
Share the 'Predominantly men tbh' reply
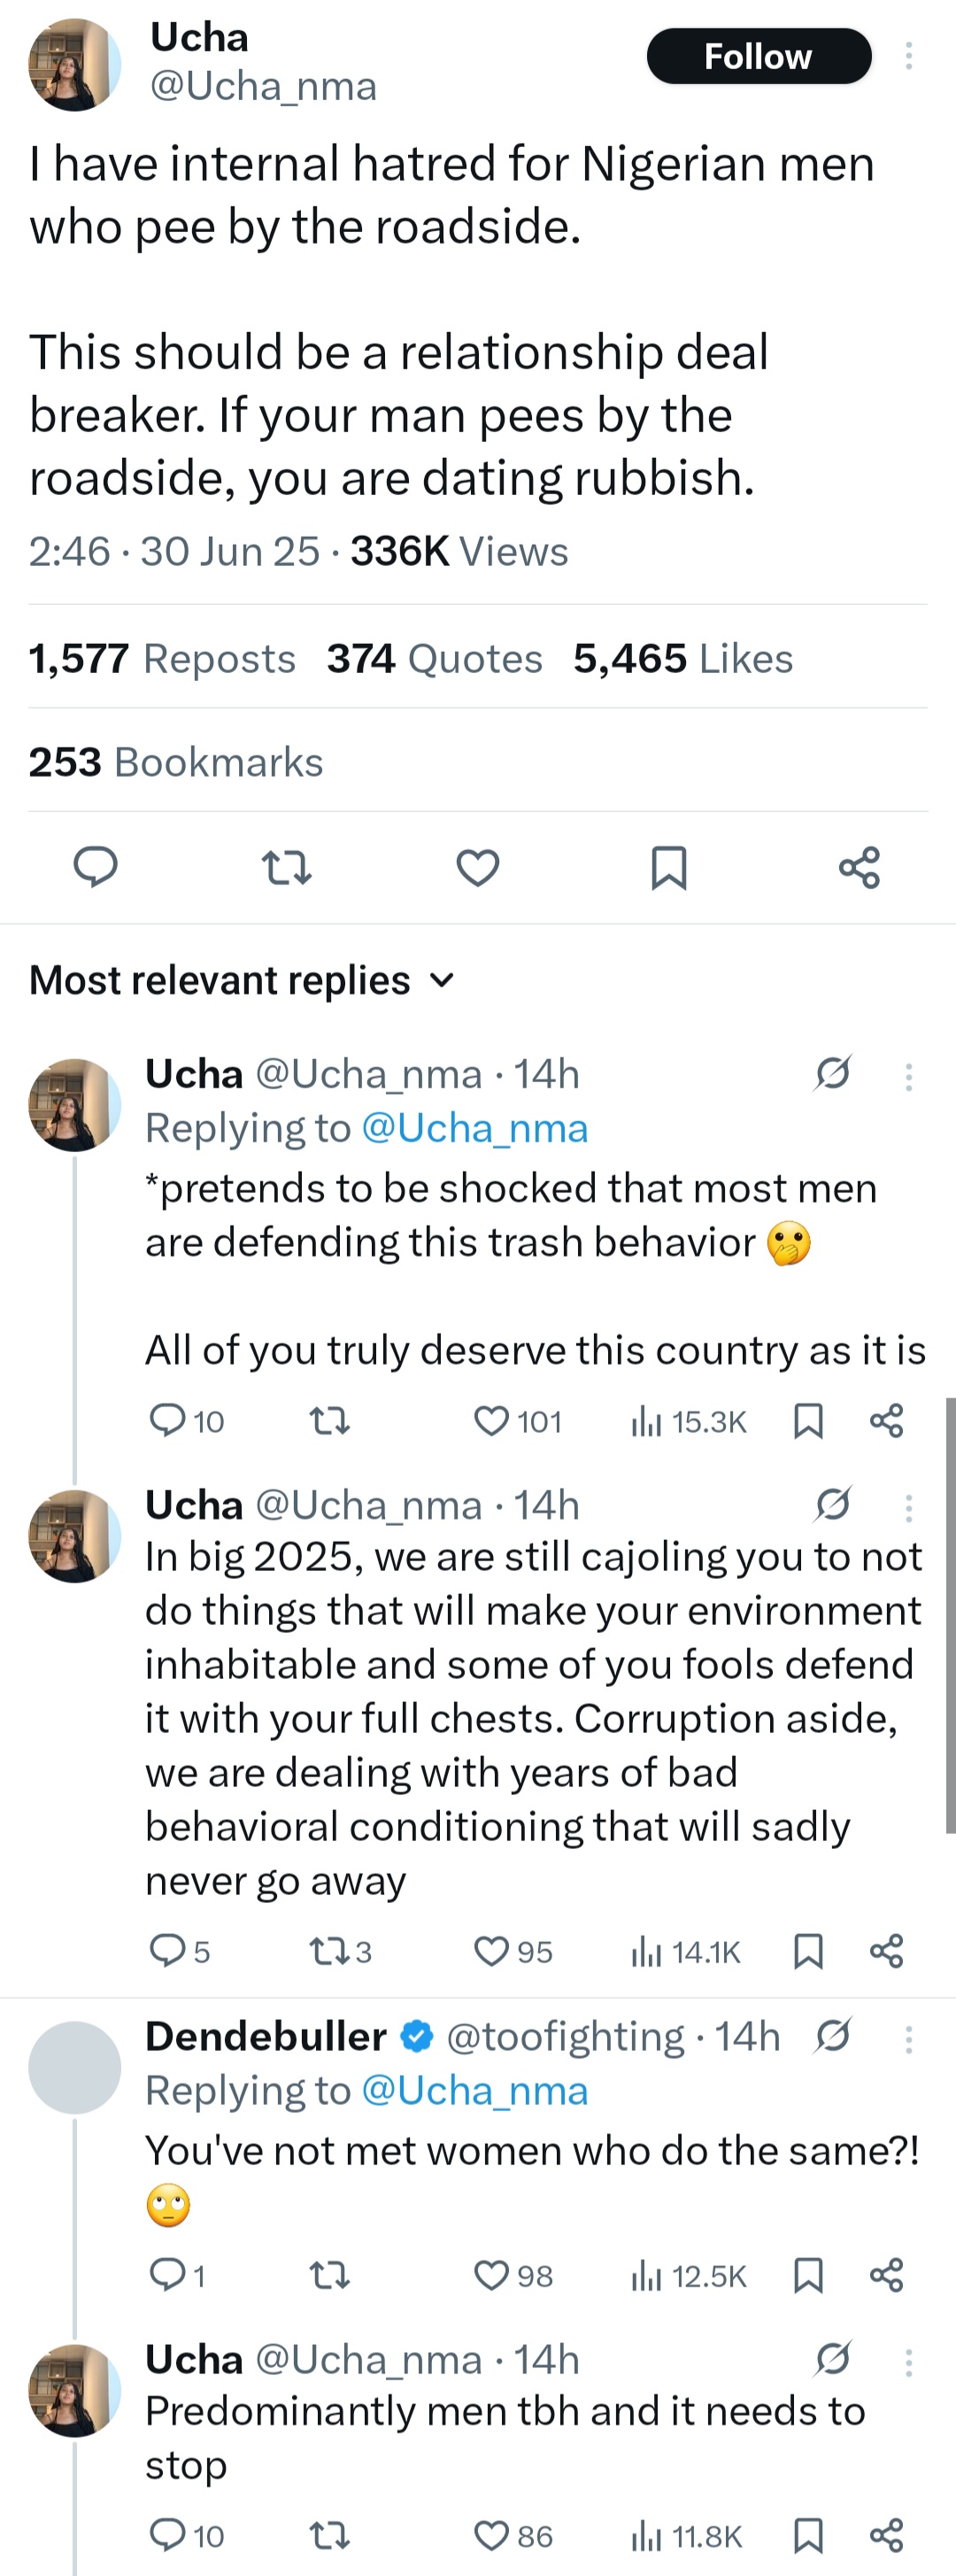coord(887,2535)
